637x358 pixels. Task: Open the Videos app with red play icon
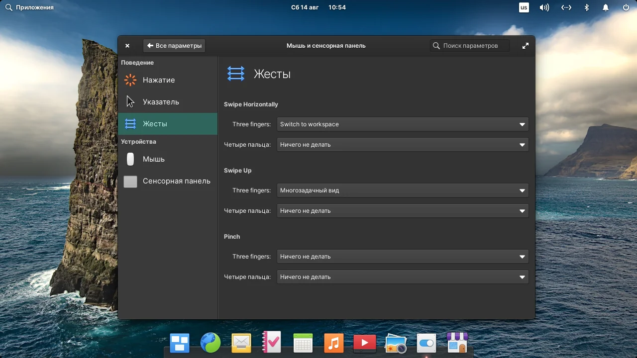(364, 343)
